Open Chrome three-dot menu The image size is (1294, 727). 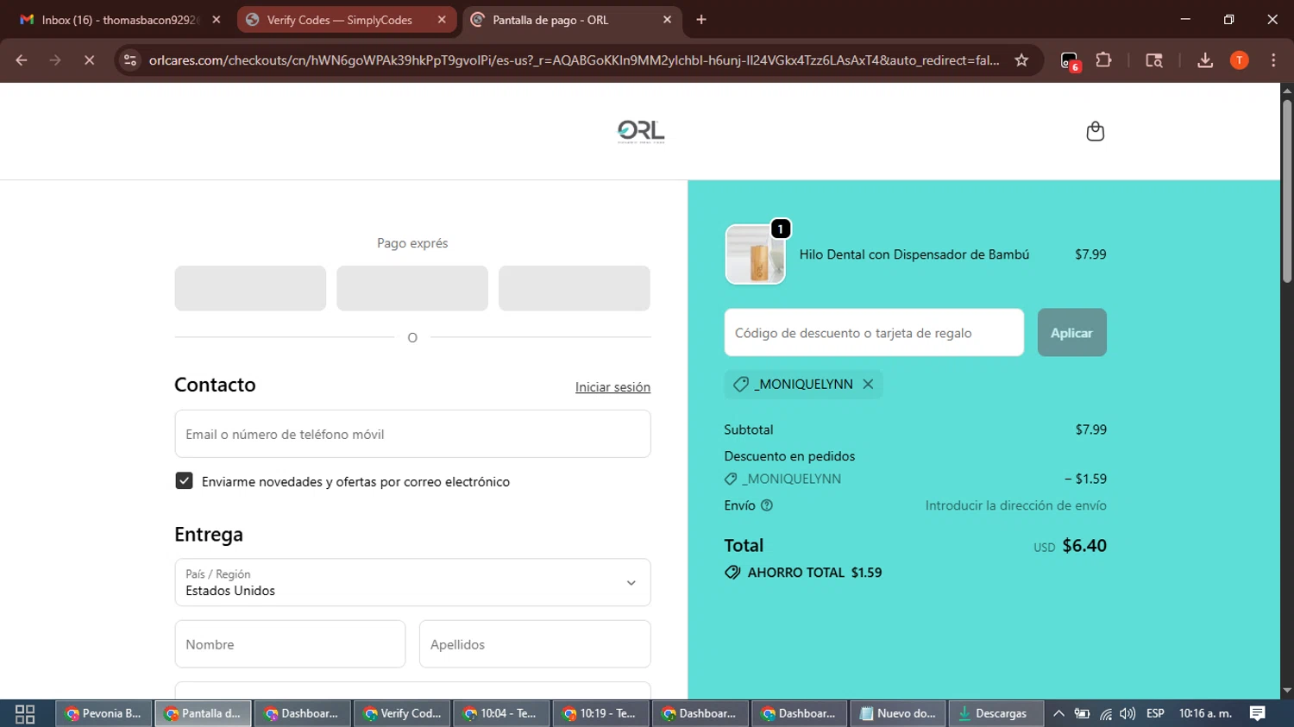click(x=1273, y=60)
